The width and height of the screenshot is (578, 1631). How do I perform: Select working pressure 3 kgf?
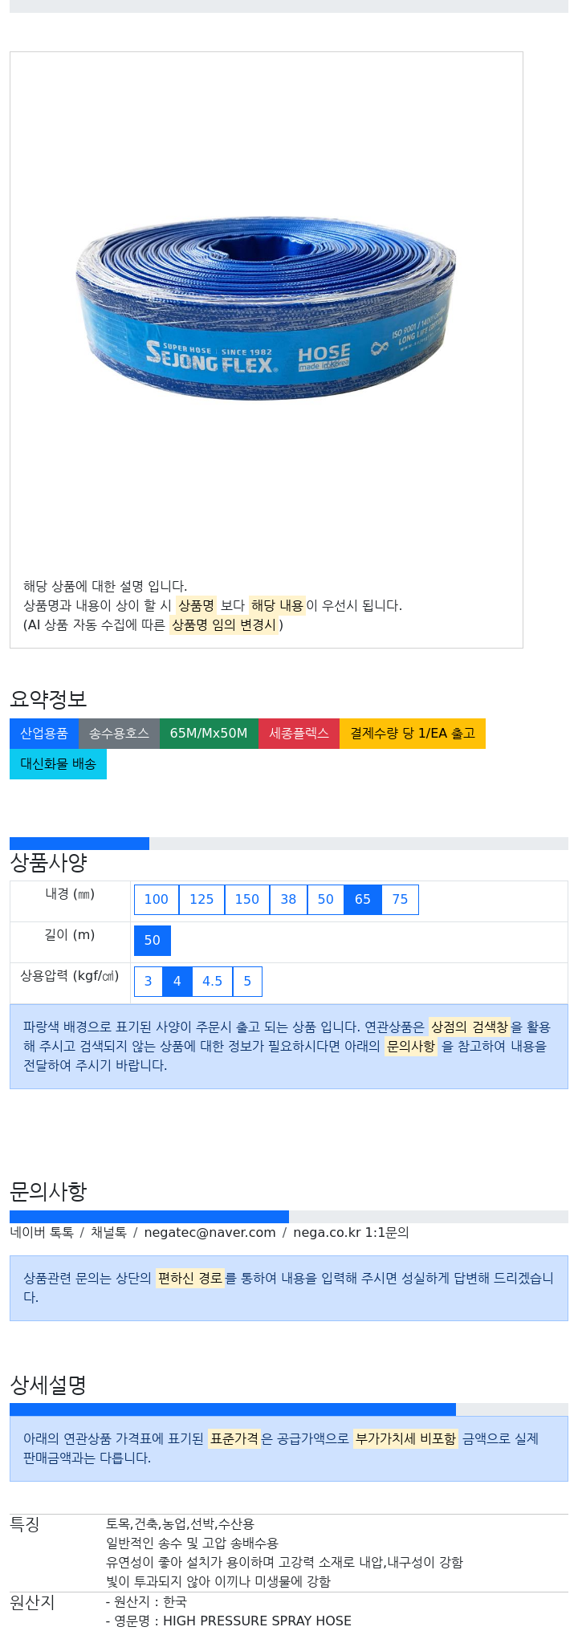149,982
